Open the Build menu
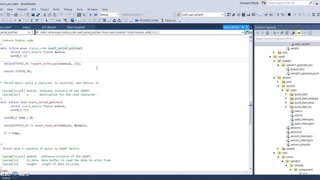 click(x=56, y=9)
